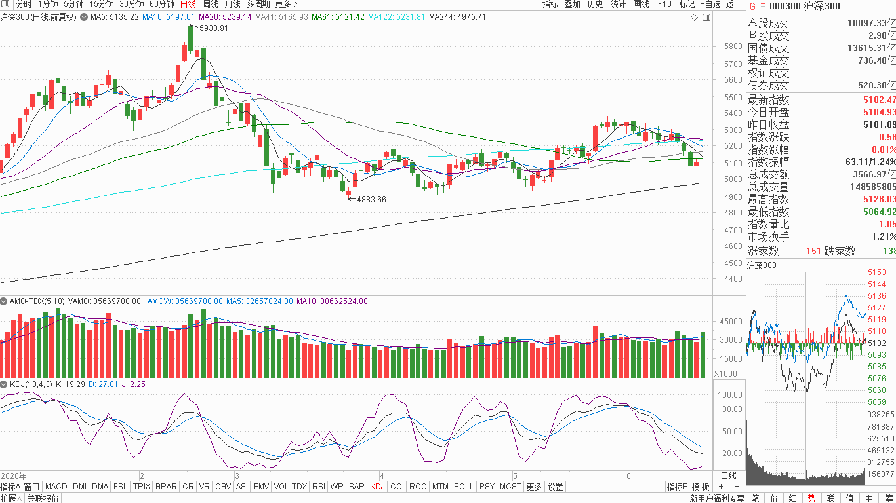Screen dimensions: 896x503
Task: Click the 叠加 overlay button
Action: point(572,5)
